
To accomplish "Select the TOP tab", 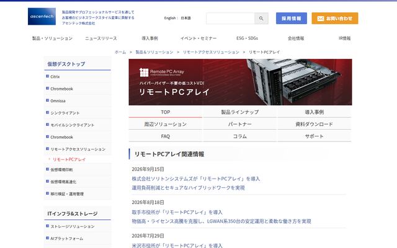I will pyautogui.click(x=166, y=112).
